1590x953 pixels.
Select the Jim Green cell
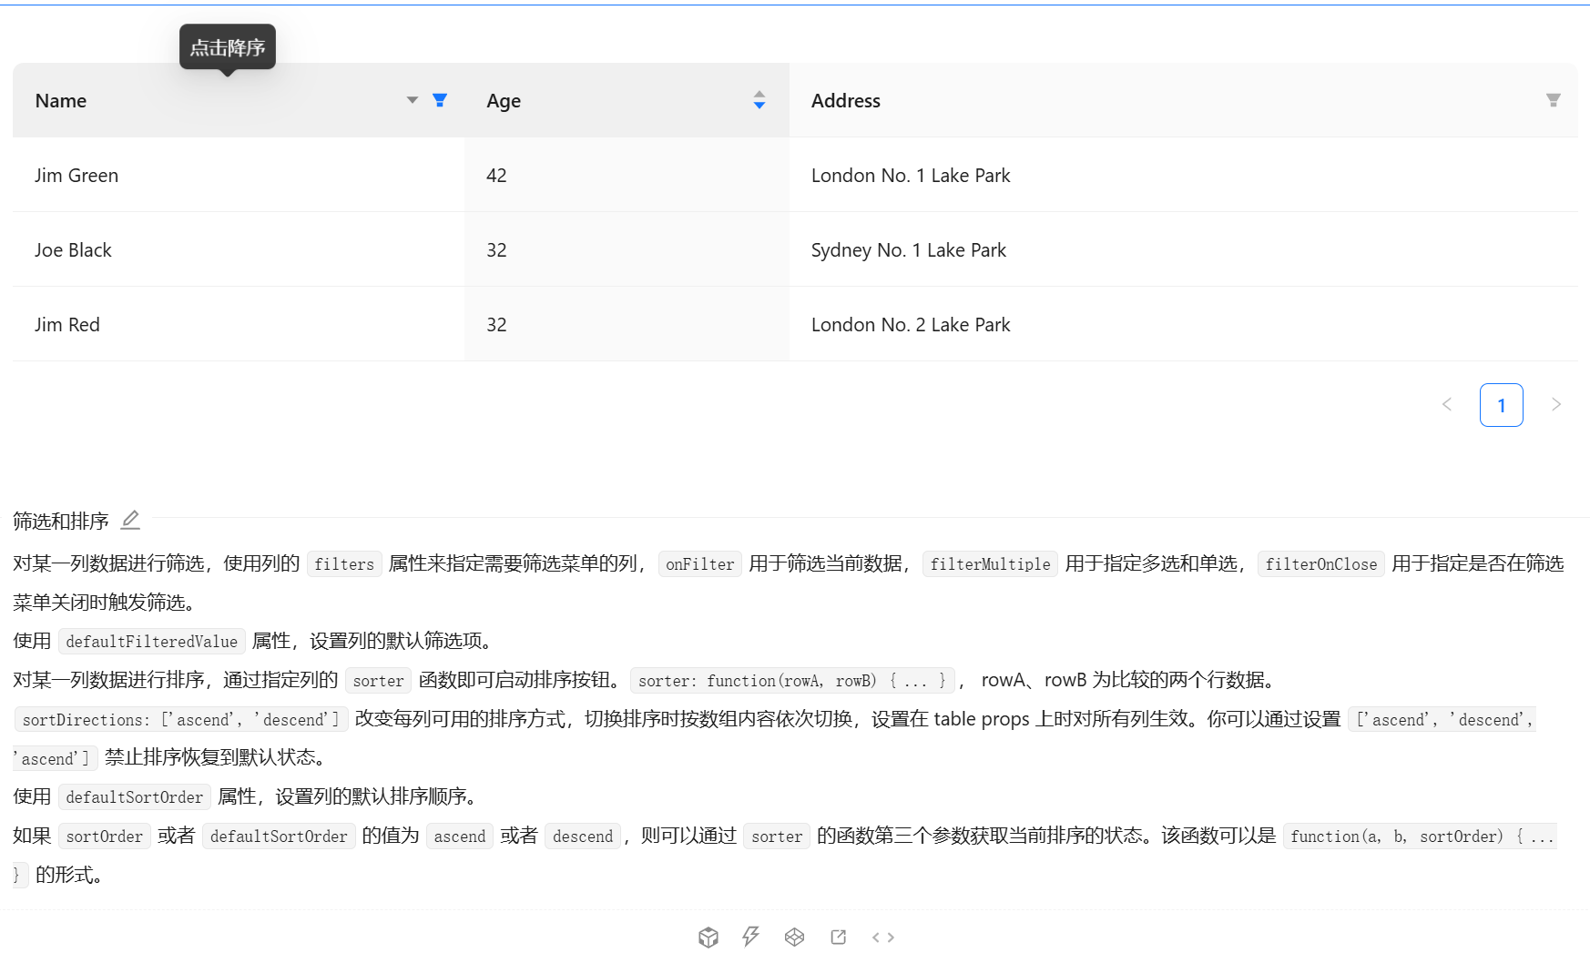coord(239,175)
